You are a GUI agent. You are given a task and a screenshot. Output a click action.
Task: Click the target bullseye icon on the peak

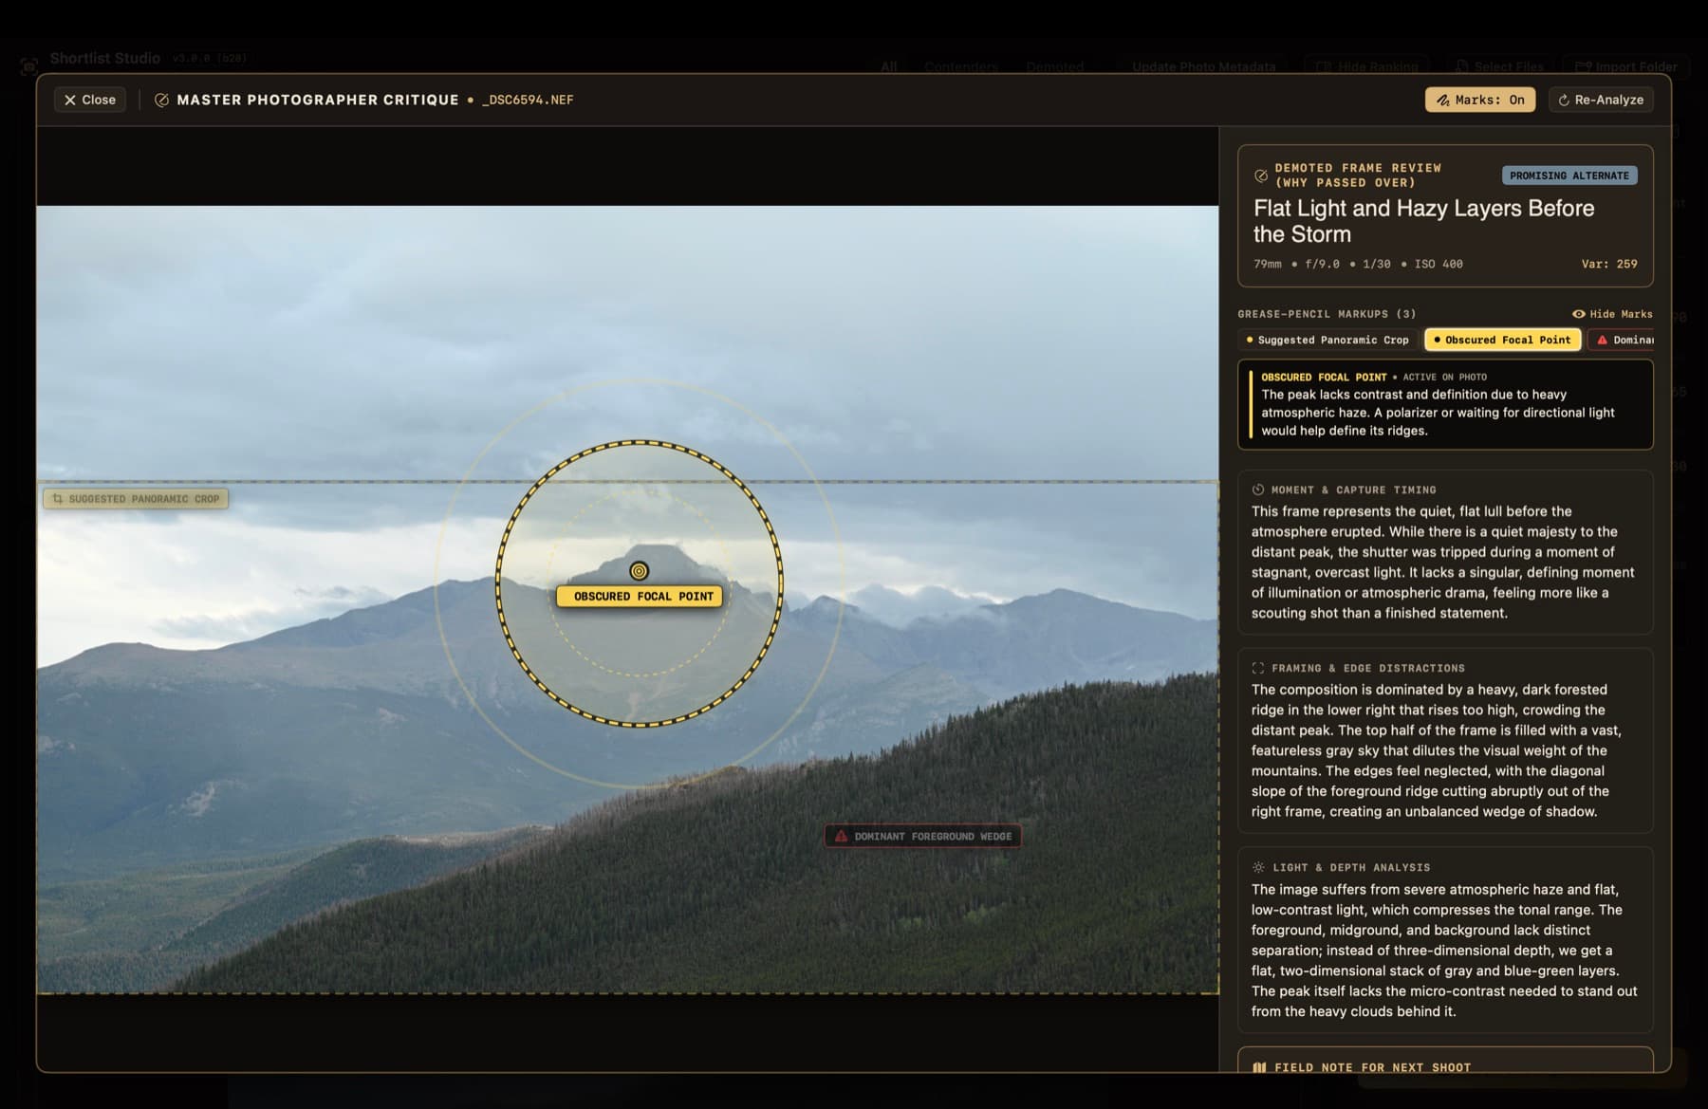point(640,571)
